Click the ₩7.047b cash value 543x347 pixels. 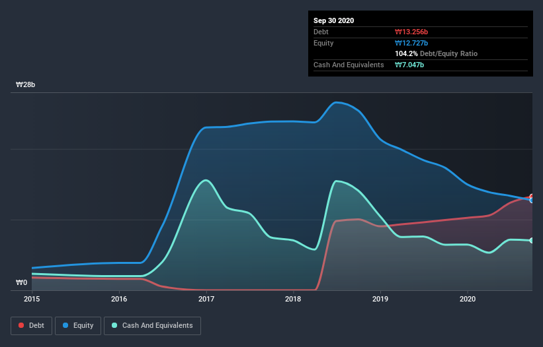pyautogui.click(x=409, y=65)
